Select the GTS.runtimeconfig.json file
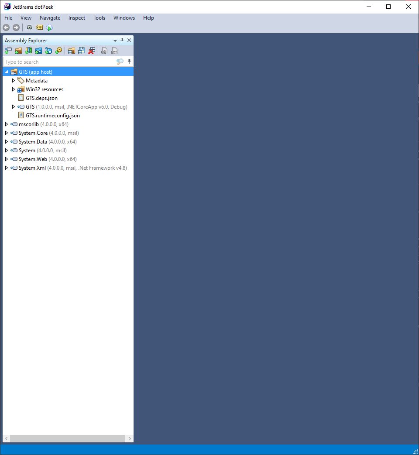 coord(52,116)
